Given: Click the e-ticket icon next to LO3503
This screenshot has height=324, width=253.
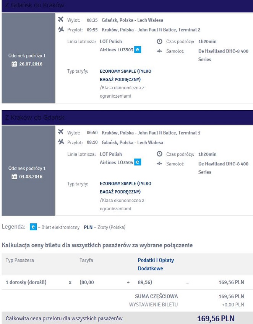Looking at the screenshot, I should tap(138, 49).
